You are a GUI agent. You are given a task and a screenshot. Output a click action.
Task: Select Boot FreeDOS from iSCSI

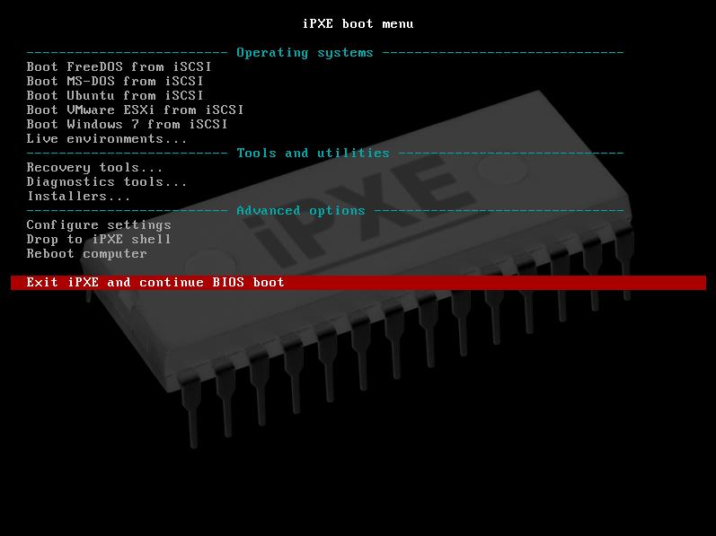119,67
